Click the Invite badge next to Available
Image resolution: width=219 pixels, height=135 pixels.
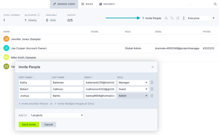(x=53, y=20)
